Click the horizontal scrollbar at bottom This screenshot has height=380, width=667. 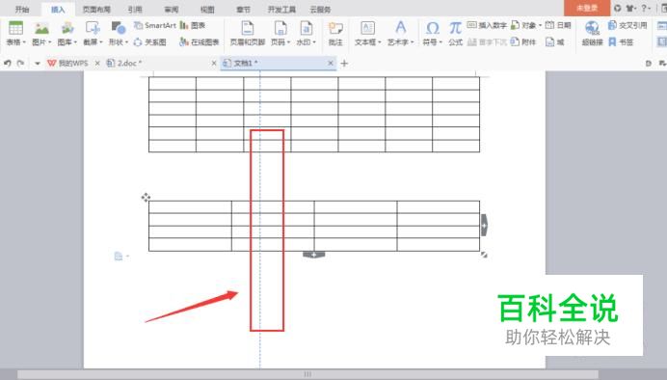307,374
